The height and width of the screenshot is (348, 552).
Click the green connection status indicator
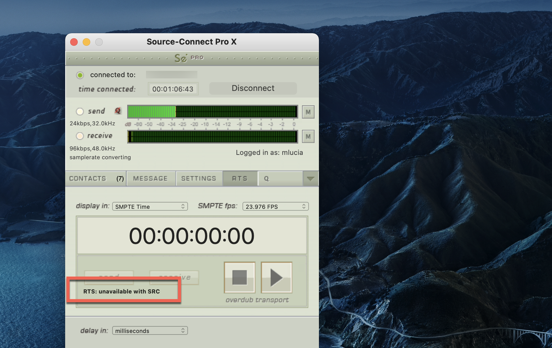coord(80,75)
